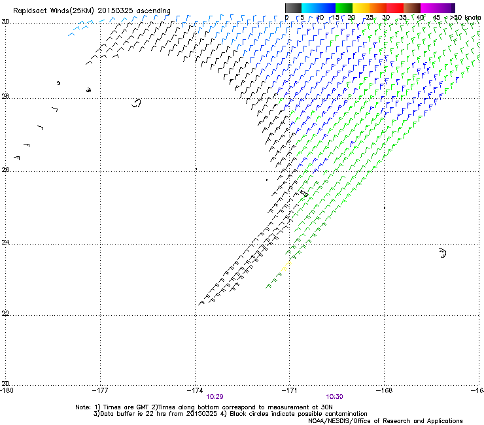The height and width of the screenshot is (425, 484).
Task: Click the '-177' longitude axis label
Action: (100, 390)
